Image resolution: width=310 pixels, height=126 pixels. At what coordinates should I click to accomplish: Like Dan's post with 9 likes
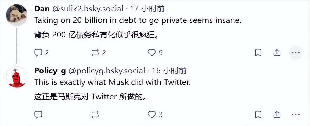click(x=152, y=53)
